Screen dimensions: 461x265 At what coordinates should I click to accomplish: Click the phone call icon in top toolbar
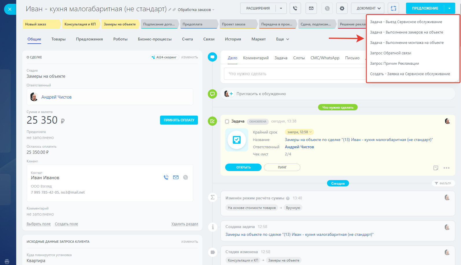295,8
